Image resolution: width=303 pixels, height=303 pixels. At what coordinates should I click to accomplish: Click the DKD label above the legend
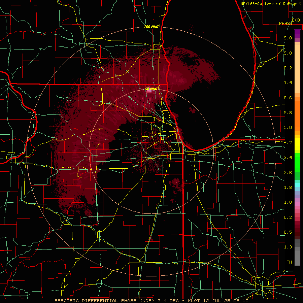[x=296, y=20]
